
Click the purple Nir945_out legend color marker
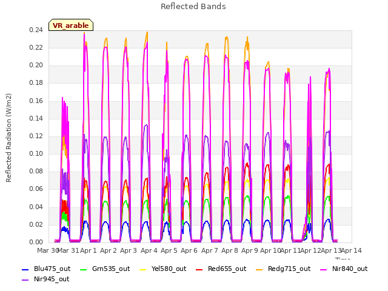(x=25, y=280)
